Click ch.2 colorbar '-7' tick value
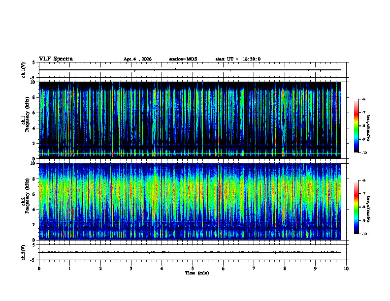Screen dimensions: 390x301 click(x=363, y=194)
